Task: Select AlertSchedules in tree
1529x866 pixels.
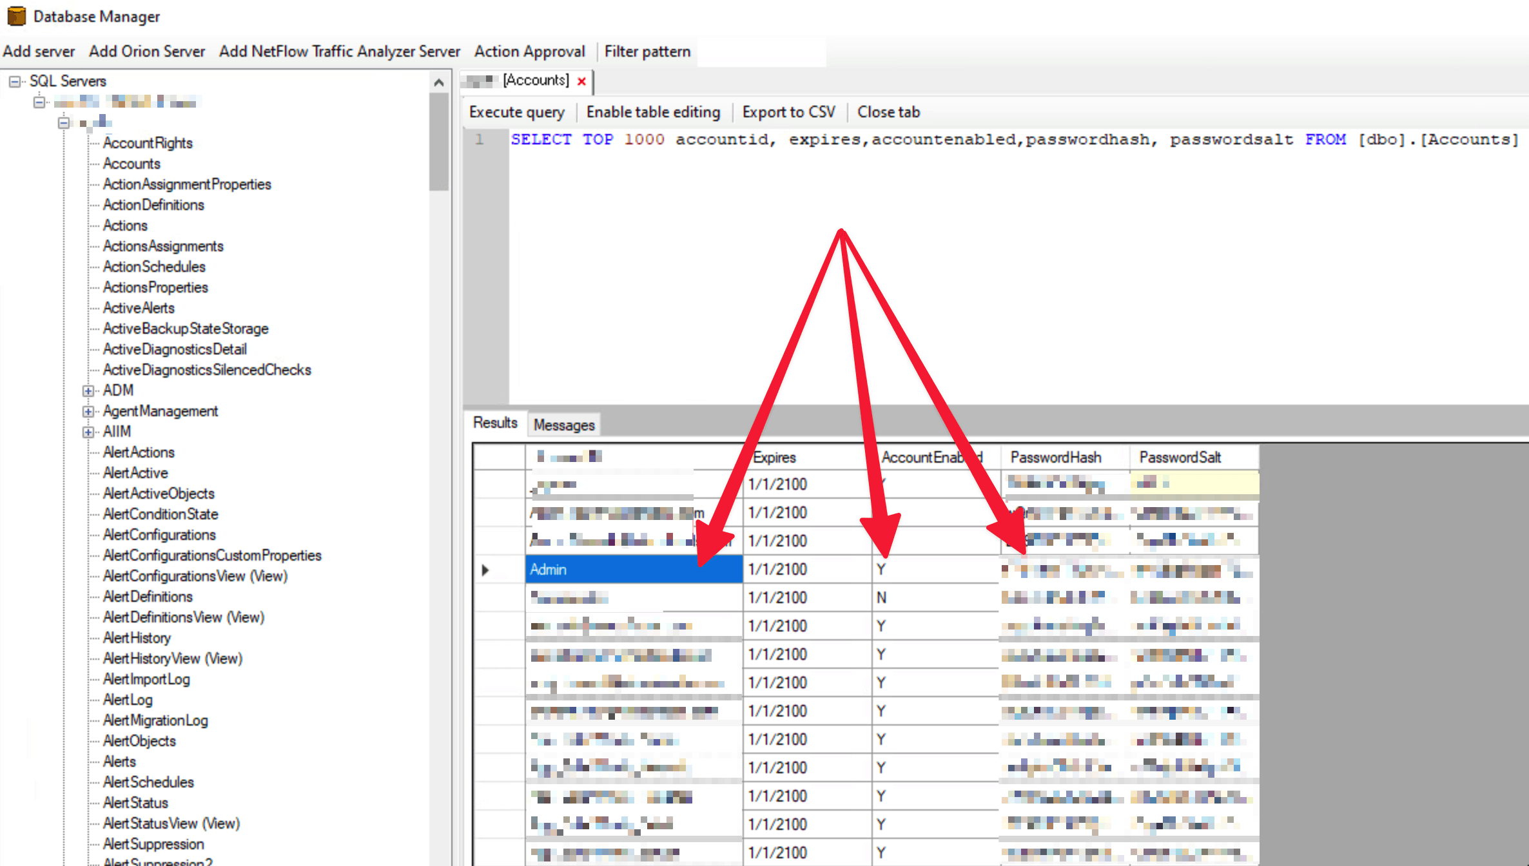Action: pos(148,782)
